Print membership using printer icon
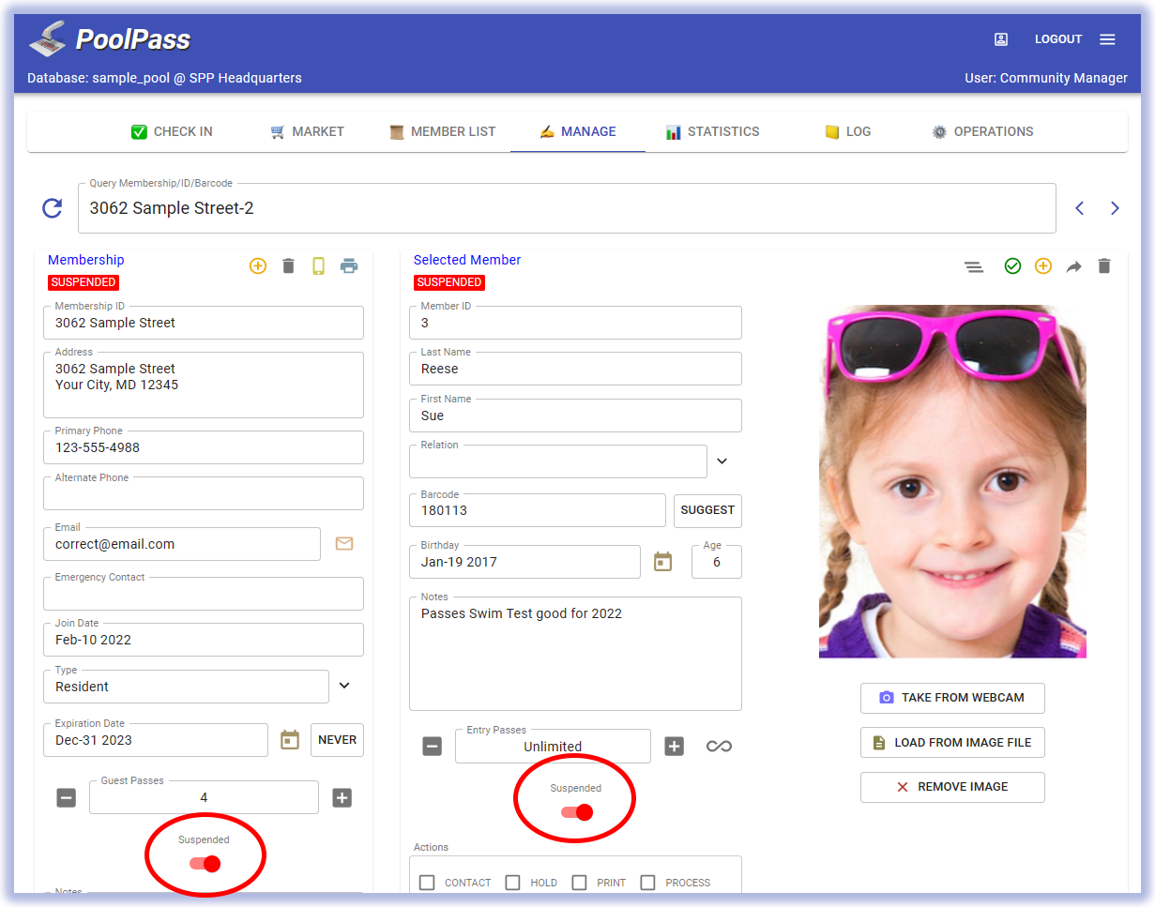 click(349, 265)
